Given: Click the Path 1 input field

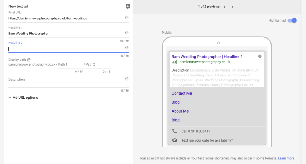Looking at the screenshot, I should point(71,65).
